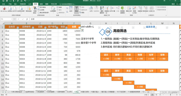Click the 连接 (Connections) icon

coord(59,7)
